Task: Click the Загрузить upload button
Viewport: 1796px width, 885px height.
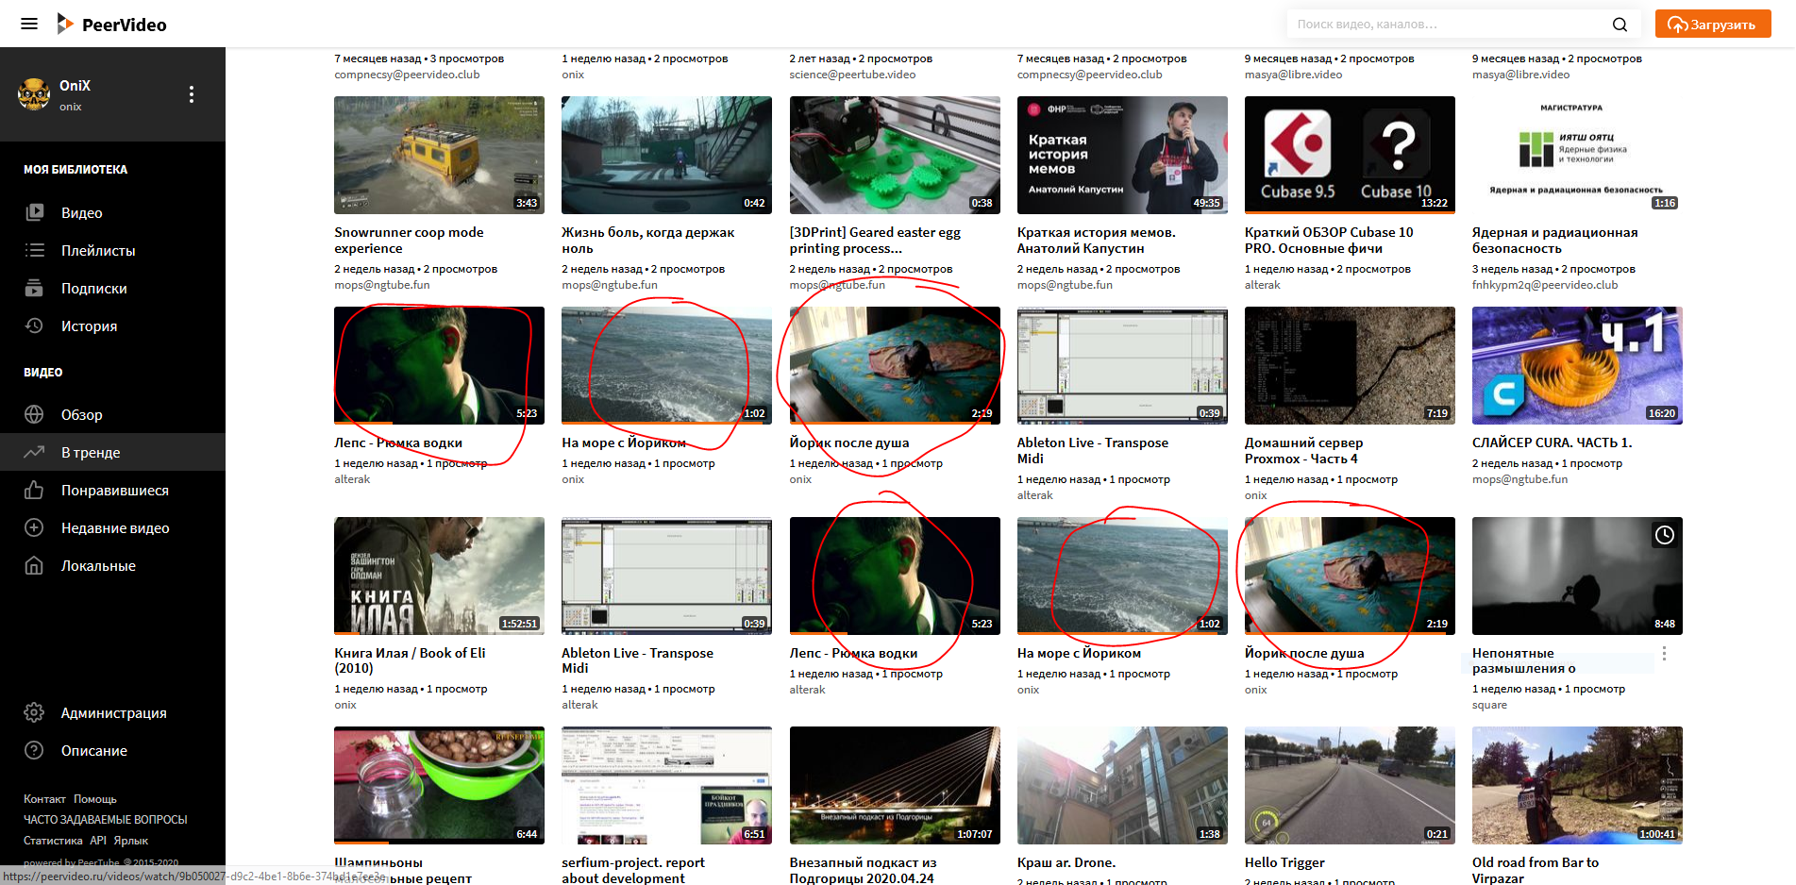Action: pos(1712,24)
